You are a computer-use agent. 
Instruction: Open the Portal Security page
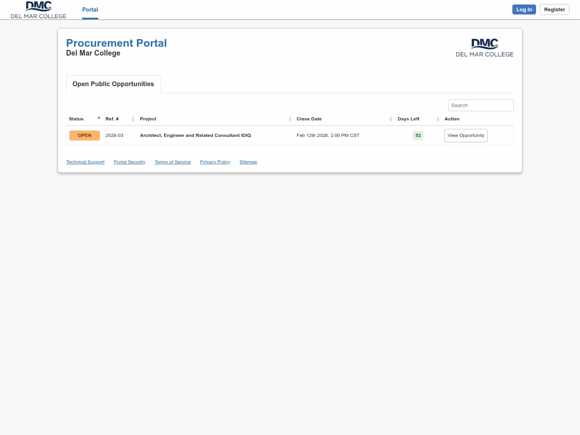click(x=129, y=162)
